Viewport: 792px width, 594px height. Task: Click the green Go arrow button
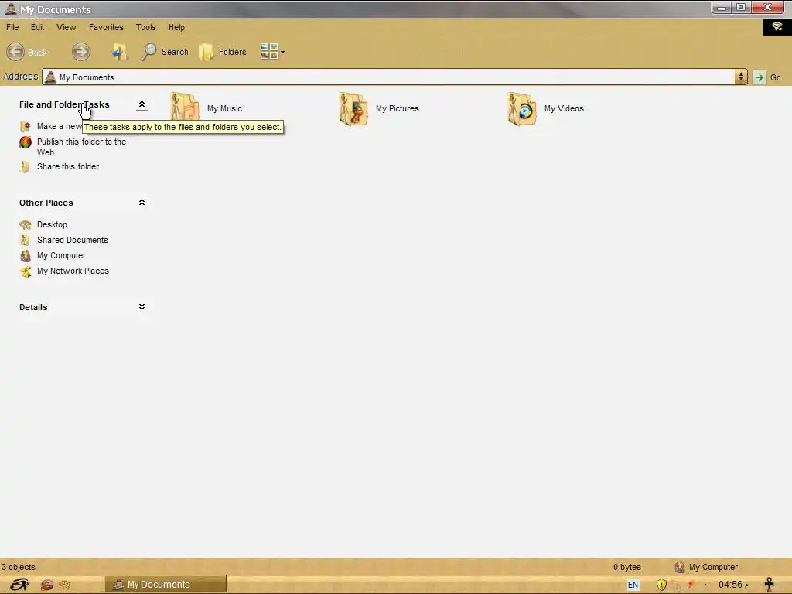(x=759, y=77)
